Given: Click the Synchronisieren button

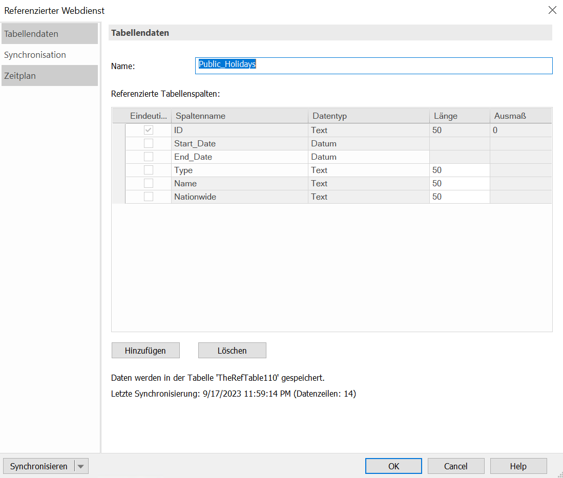Looking at the screenshot, I should point(38,466).
